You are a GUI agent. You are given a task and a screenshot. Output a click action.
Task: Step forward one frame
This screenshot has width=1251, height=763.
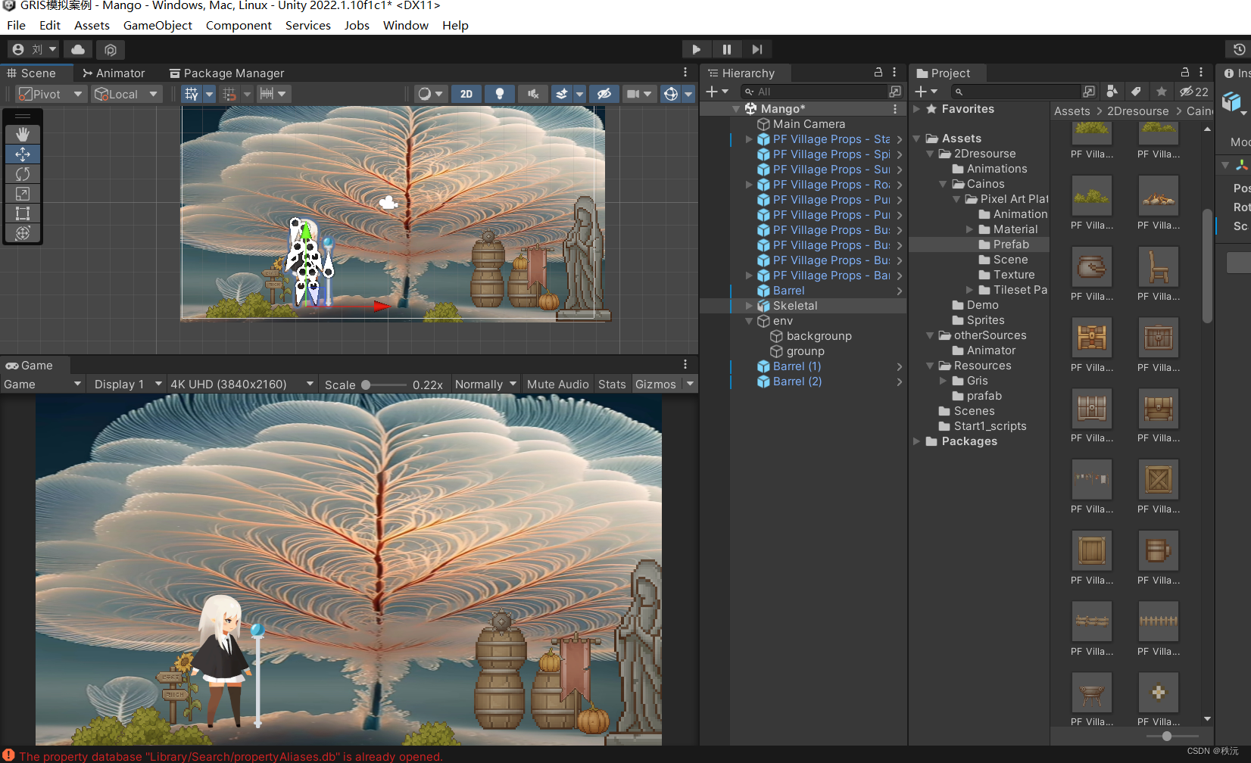[757, 49]
